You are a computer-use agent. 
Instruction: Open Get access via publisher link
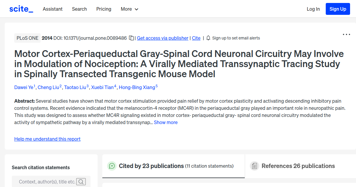coord(163,38)
